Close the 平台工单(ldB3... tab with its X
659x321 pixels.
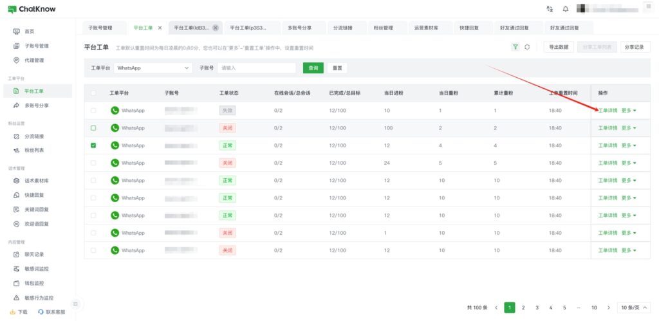point(216,28)
